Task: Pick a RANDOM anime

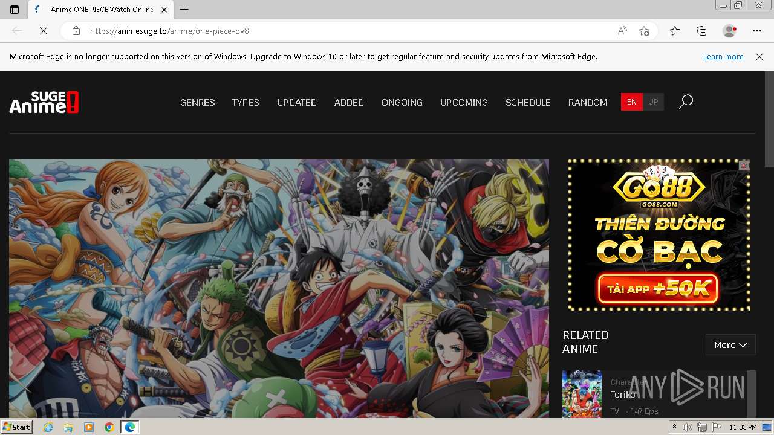Action: pos(588,103)
